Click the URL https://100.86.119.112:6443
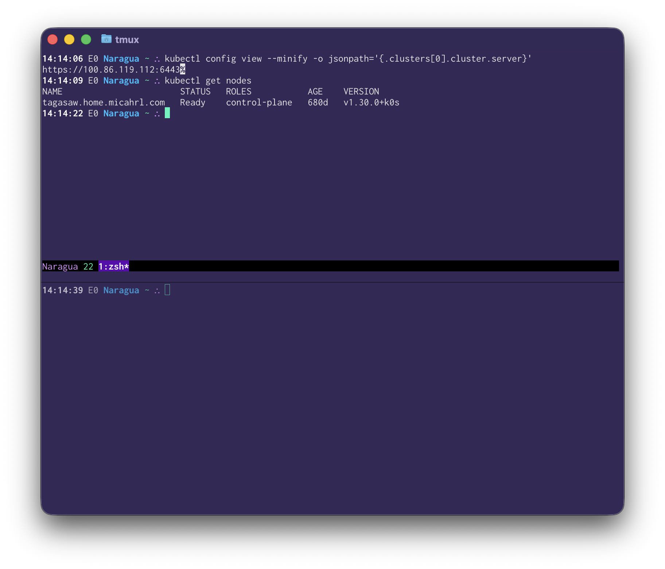 (x=109, y=69)
